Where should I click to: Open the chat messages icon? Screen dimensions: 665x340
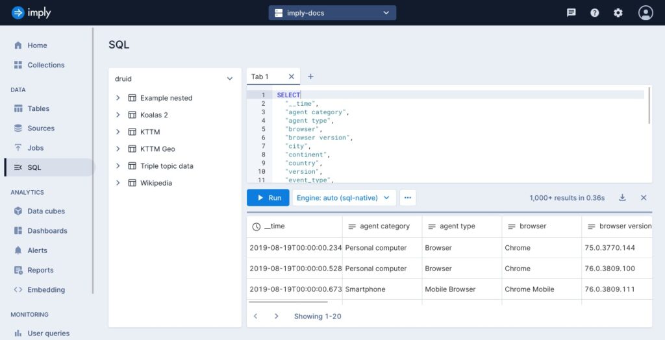(571, 13)
